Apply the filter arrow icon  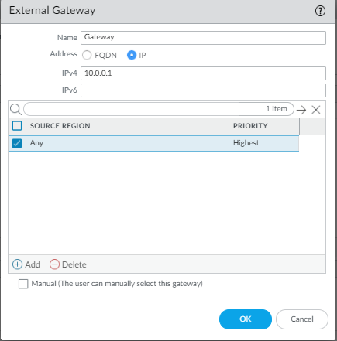tap(301, 110)
